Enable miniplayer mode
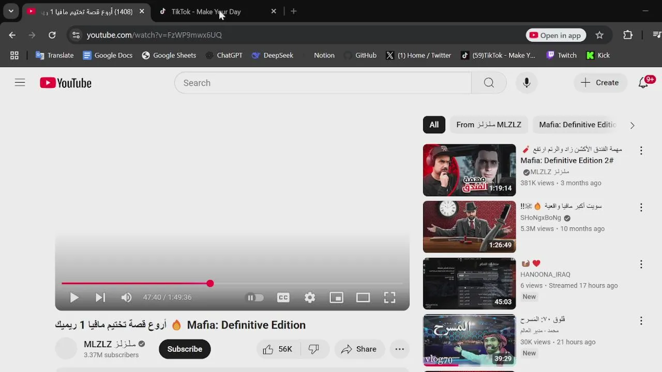The width and height of the screenshot is (662, 372). (336, 297)
